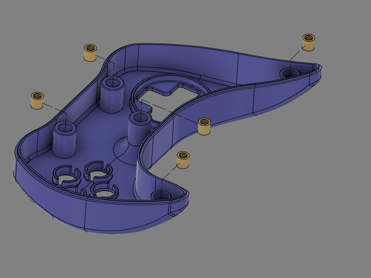Image resolution: width=371 pixels, height=278 pixels.
Task: Select the circular raised pad in the shell floor
Action: (125, 152)
